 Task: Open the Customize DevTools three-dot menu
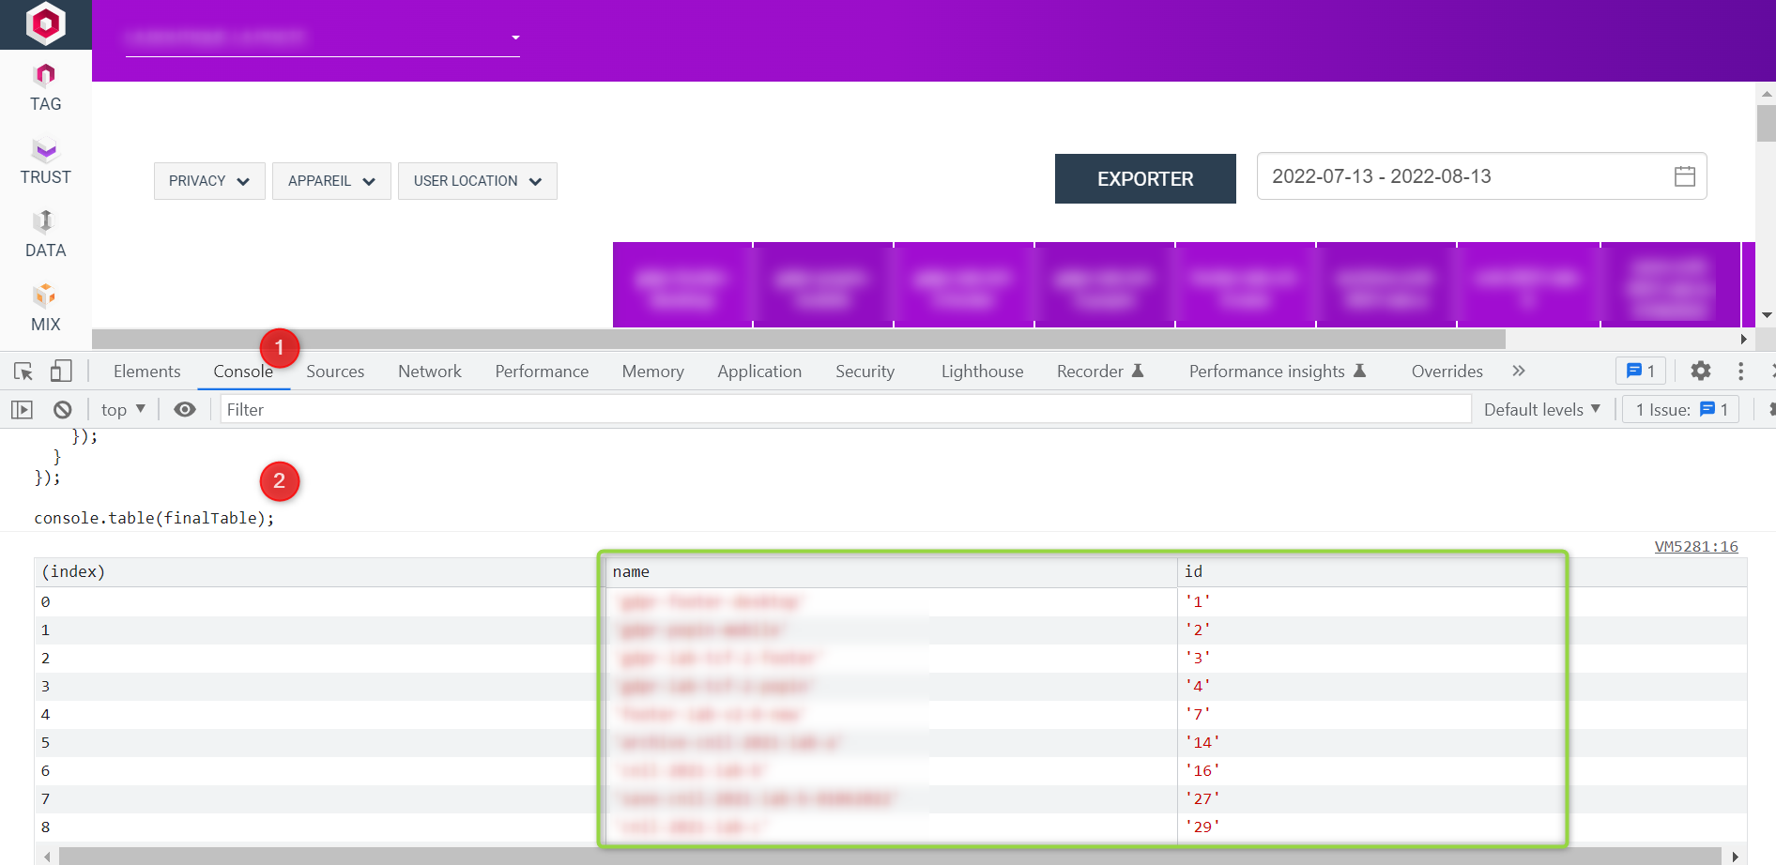1741,371
